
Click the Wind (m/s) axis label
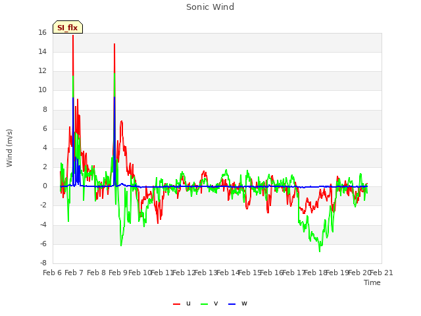pyautogui.click(x=9, y=148)
